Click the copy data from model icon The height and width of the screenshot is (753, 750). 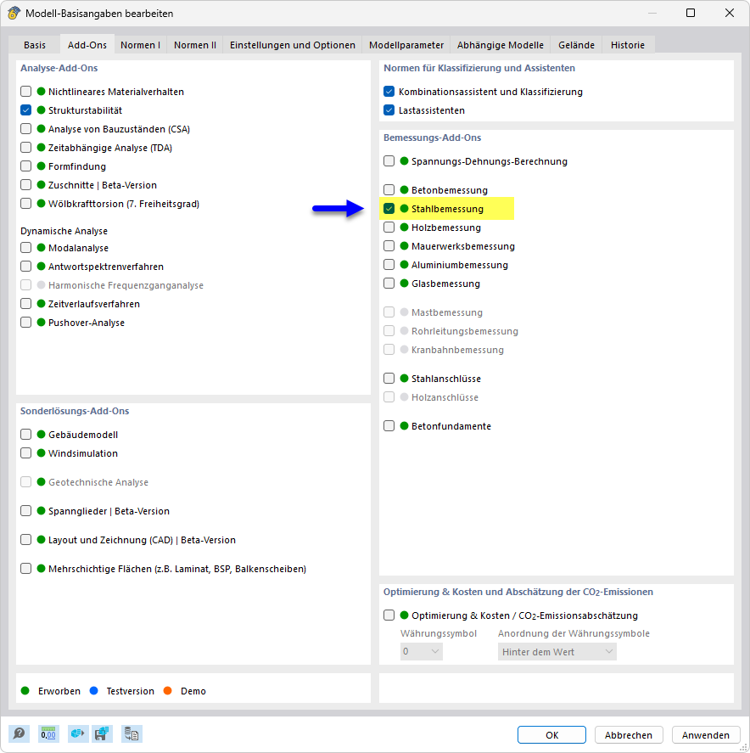pos(132,733)
